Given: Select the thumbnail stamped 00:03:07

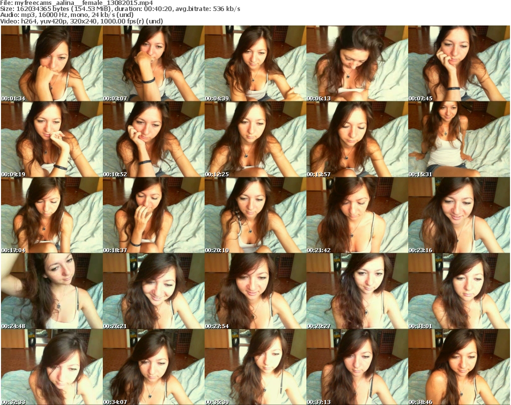Looking at the screenshot, I should tap(154, 63).
